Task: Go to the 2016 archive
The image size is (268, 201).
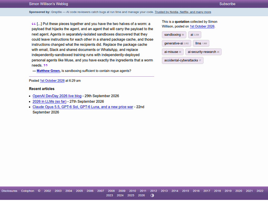Action: pyautogui.click(x=196, y=191)
